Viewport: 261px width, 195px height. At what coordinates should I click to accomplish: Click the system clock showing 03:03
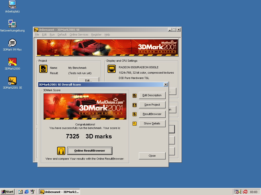click(254, 192)
